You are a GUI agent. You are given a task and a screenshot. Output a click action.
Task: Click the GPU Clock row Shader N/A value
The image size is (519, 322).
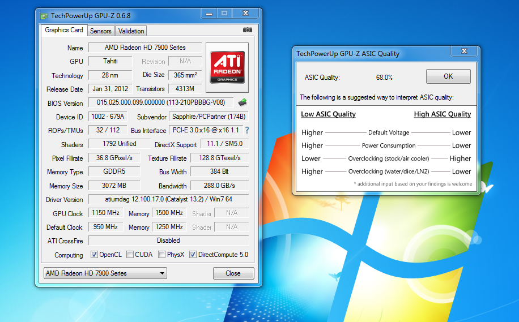[x=232, y=213]
